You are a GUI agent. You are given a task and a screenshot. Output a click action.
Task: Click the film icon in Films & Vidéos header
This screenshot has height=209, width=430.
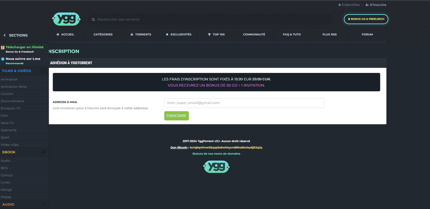pos(43,71)
